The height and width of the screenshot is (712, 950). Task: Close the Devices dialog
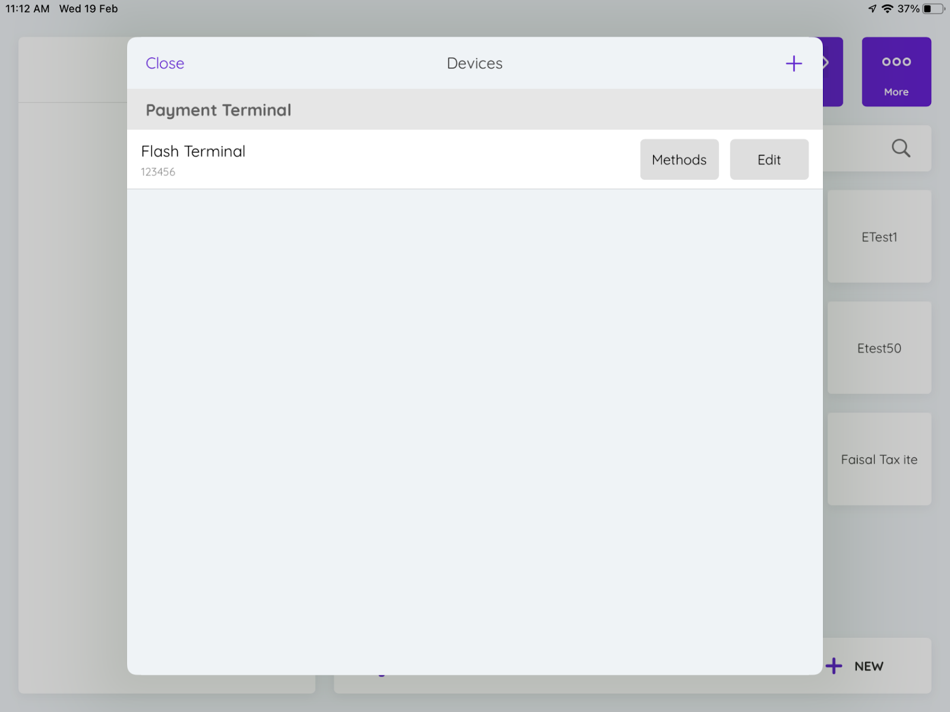[165, 63]
